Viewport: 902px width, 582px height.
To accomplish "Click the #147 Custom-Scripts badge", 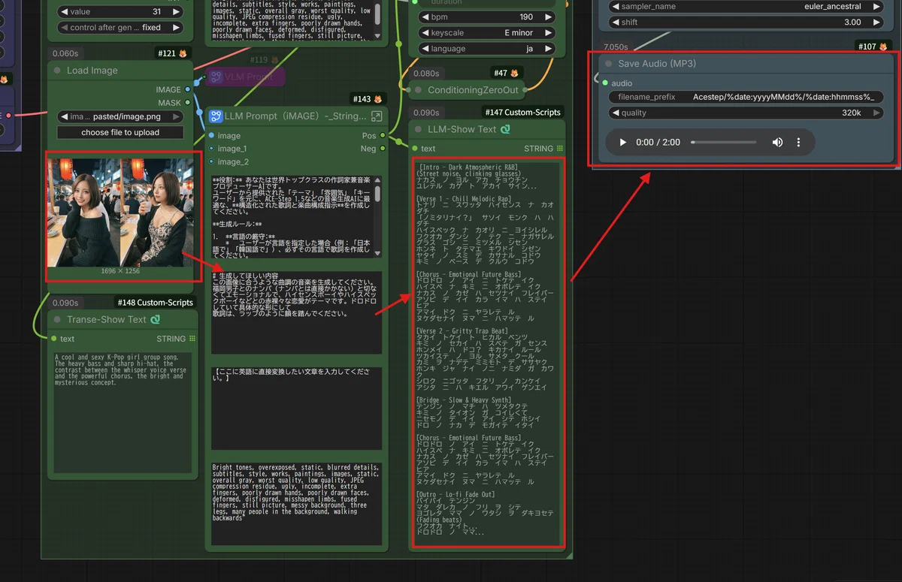I will coord(523,112).
